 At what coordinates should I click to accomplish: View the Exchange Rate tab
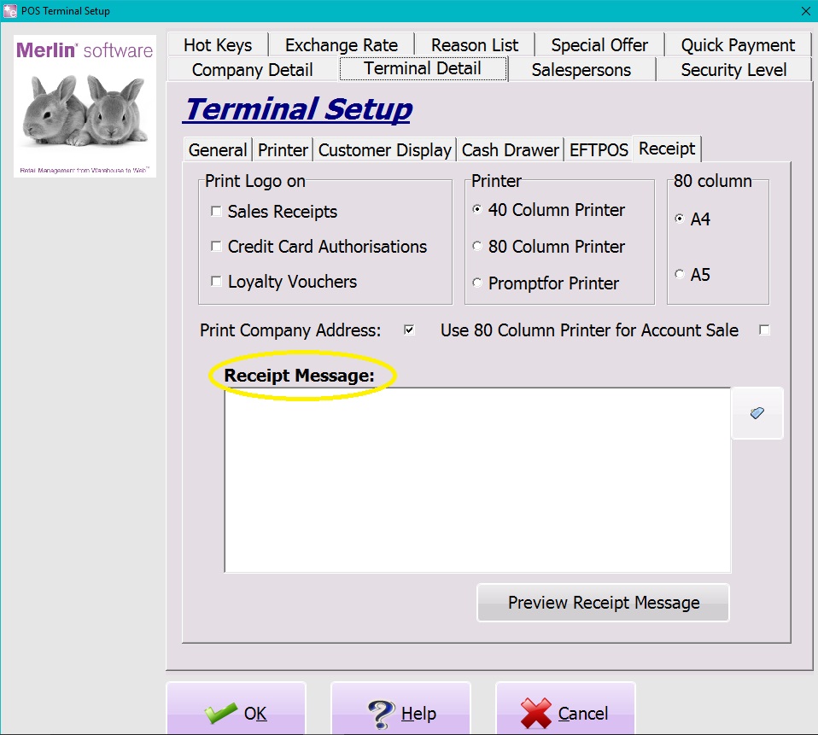coord(341,44)
